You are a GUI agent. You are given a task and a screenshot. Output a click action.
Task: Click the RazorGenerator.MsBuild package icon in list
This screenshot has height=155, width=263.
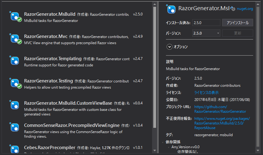coord(15,16)
